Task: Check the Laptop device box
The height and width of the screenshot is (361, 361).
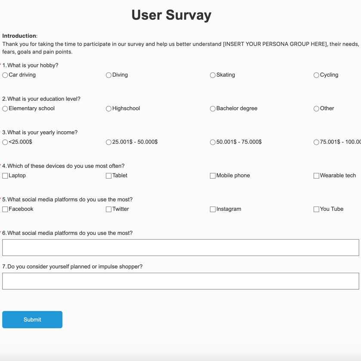Action: [x=5, y=176]
